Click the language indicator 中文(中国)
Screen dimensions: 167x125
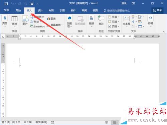pos(41,122)
